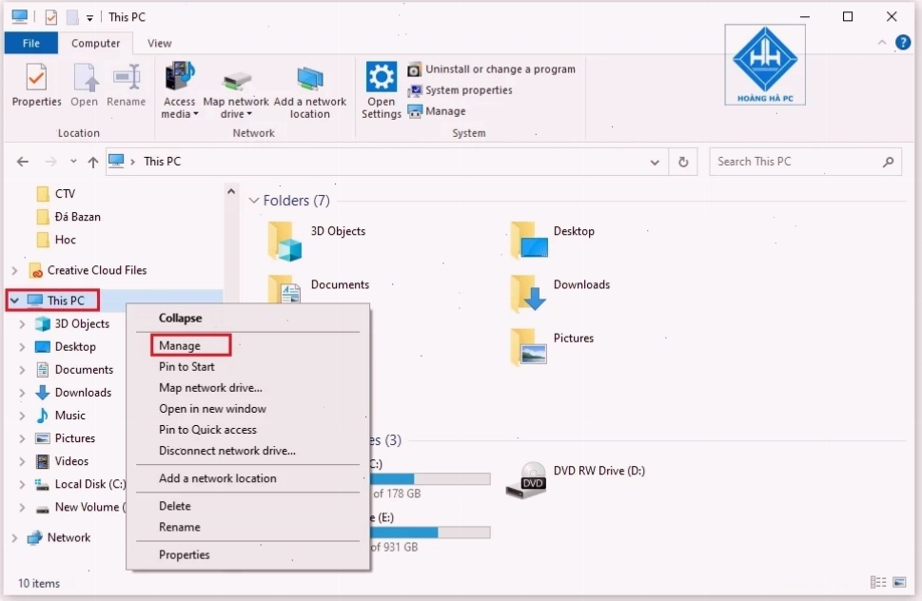Viewport: 922px width, 601px height.
Task: Open the Access media ribbon menu
Action: click(179, 90)
